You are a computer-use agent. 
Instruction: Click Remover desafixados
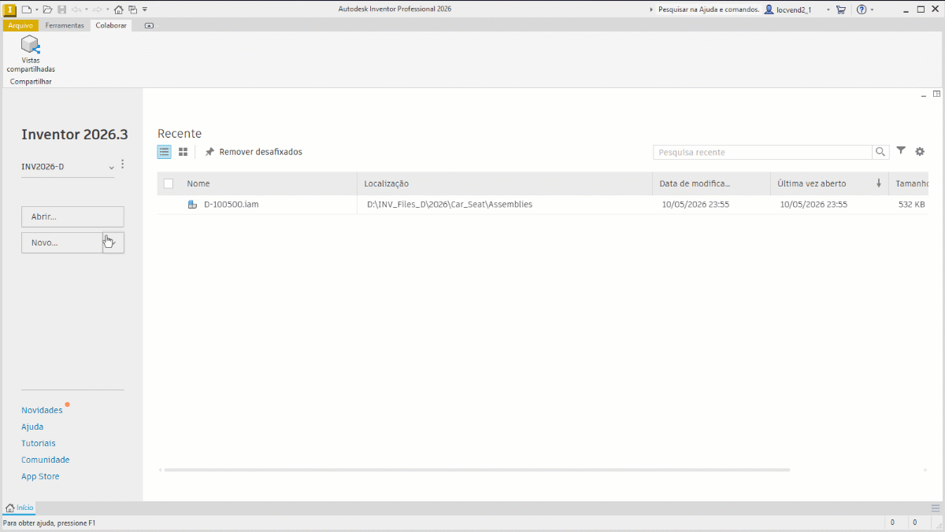261,152
